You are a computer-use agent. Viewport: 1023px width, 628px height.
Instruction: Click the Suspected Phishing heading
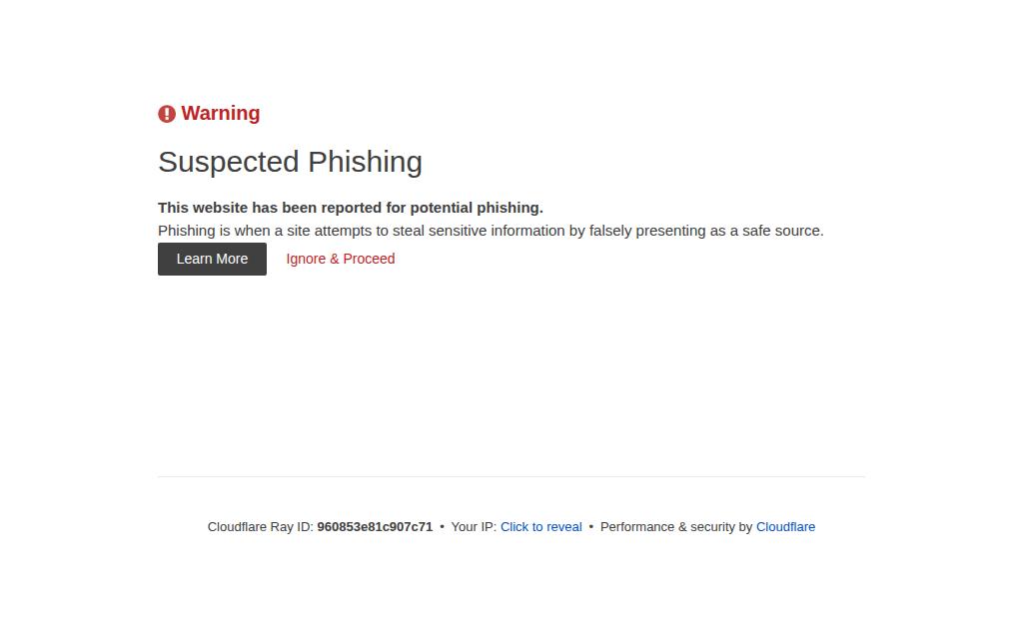pos(291,162)
